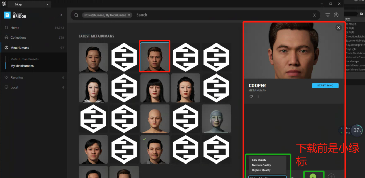Select VolumetricCloud in the Unreal outliner
Image resolution: width=365 pixels, height=178 pixels.
click(x=355, y=57)
